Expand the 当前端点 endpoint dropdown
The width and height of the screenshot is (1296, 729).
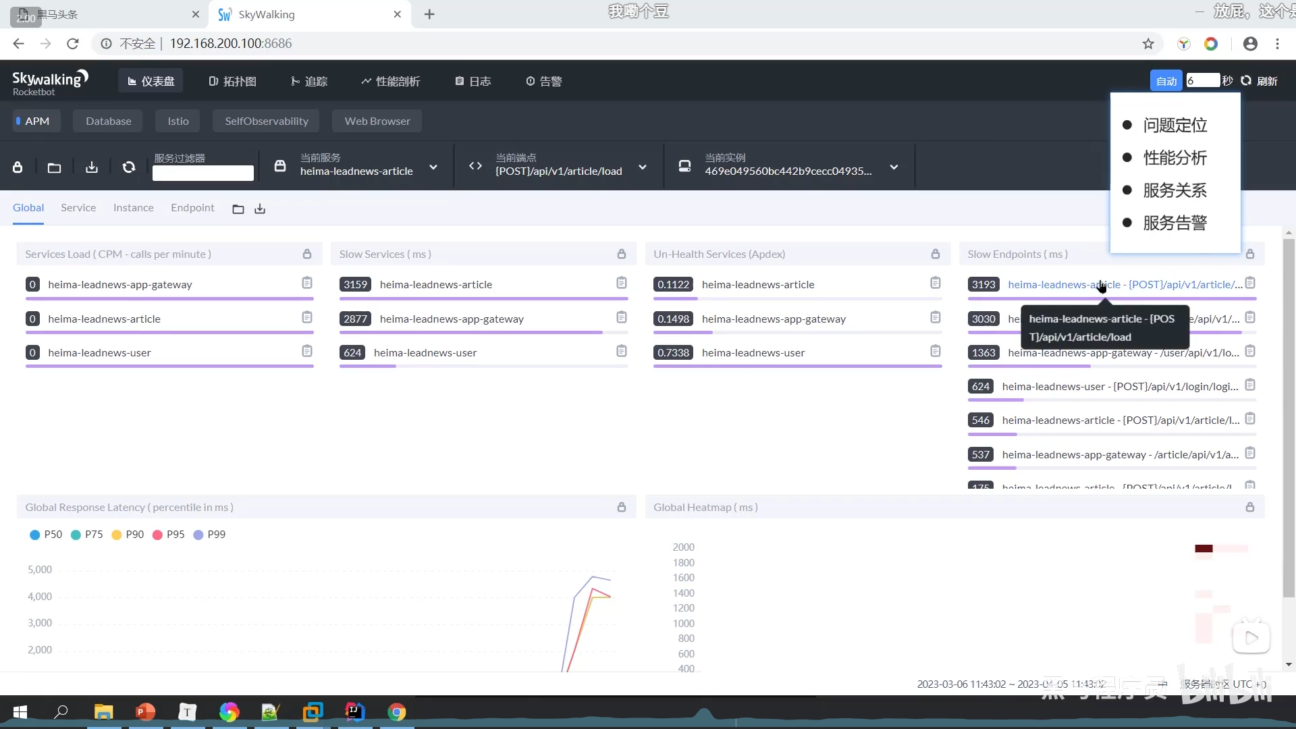point(642,167)
